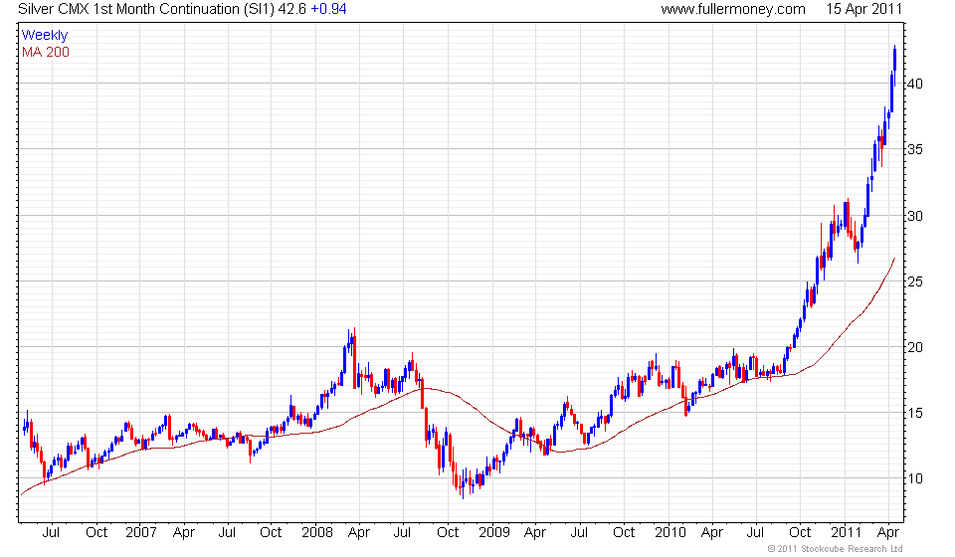Select the 2007 marker on the time axis
The image size is (955, 557).
[140, 532]
